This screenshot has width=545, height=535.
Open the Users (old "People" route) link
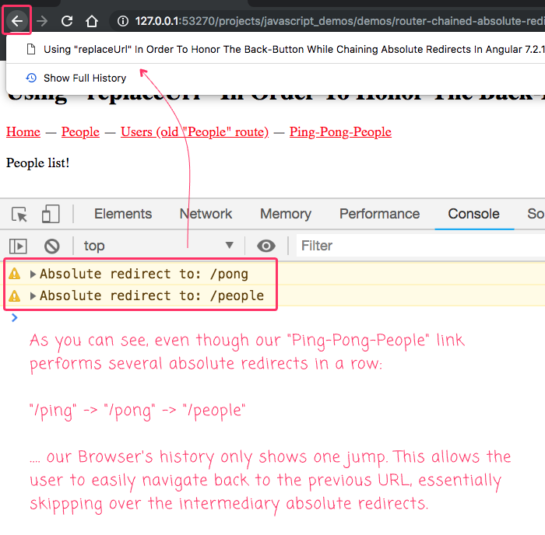(194, 131)
